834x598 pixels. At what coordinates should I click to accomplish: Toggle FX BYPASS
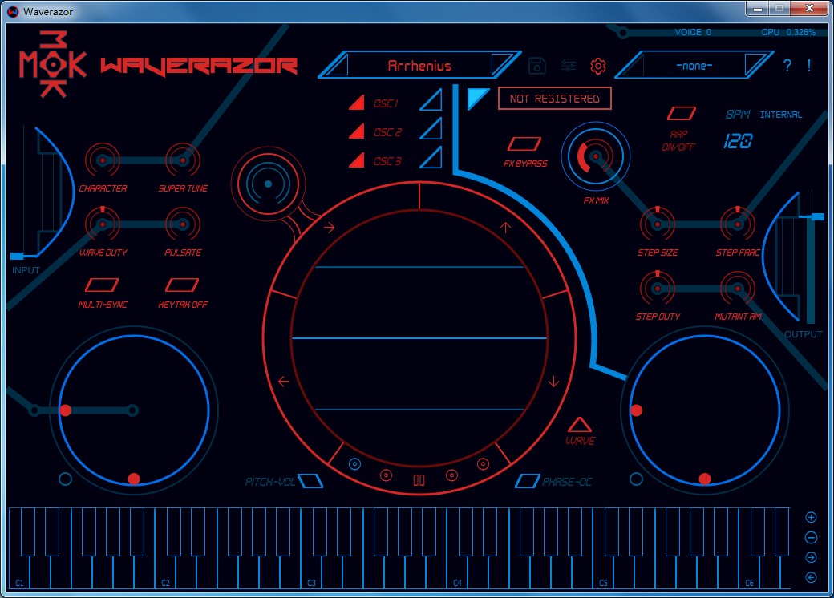[525, 145]
